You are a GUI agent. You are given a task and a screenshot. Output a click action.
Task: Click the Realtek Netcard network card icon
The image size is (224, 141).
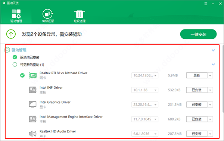(33, 75)
